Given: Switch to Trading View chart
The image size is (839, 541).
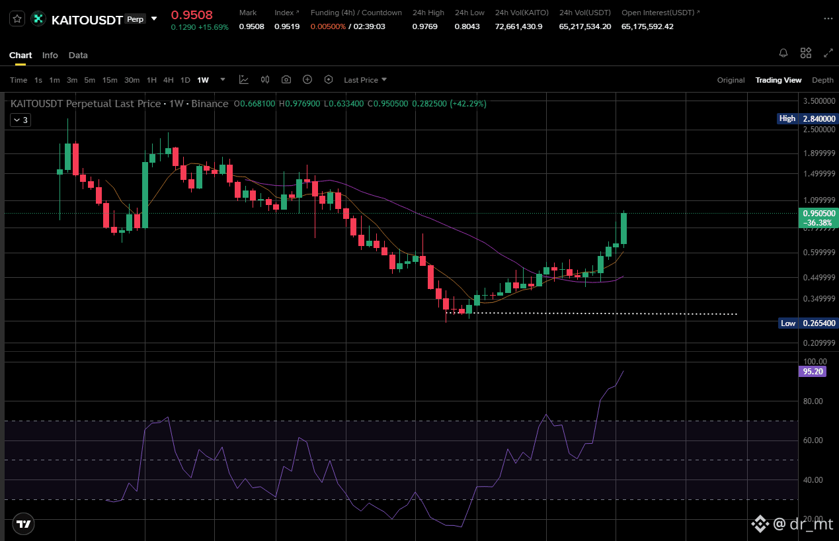Looking at the screenshot, I should tap(778, 80).
